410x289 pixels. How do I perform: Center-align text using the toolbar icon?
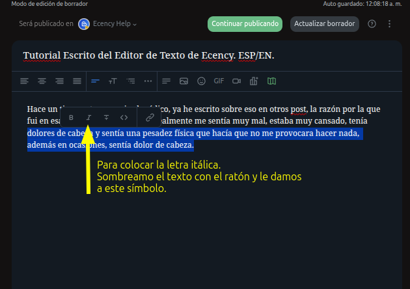(x=42, y=81)
